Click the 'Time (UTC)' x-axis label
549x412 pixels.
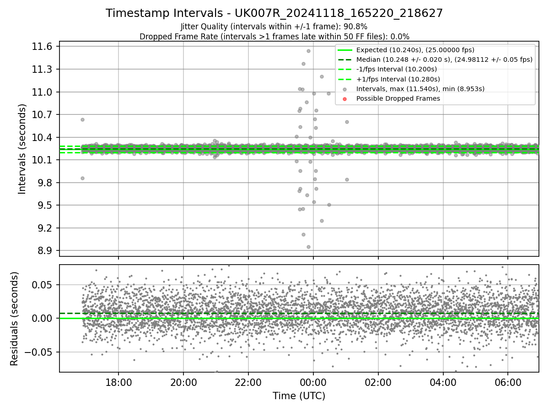click(299, 396)
